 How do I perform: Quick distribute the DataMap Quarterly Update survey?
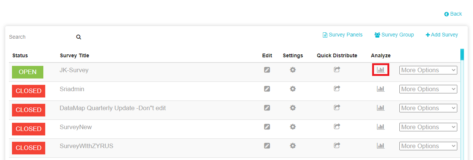[x=337, y=108]
